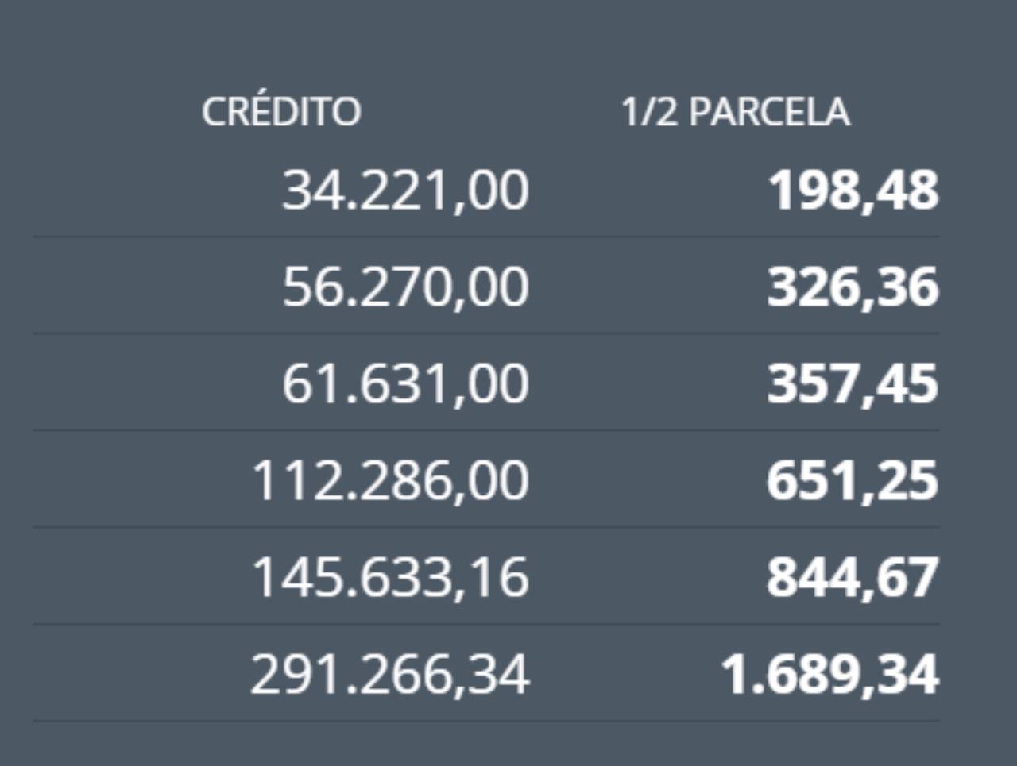Select the credit value 34.221,00
The height and width of the screenshot is (766, 1017).
click(x=405, y=191)
